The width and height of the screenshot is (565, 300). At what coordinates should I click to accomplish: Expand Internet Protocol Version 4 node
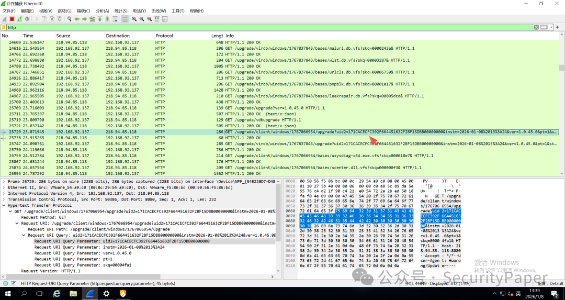click(x=4, y=193)
